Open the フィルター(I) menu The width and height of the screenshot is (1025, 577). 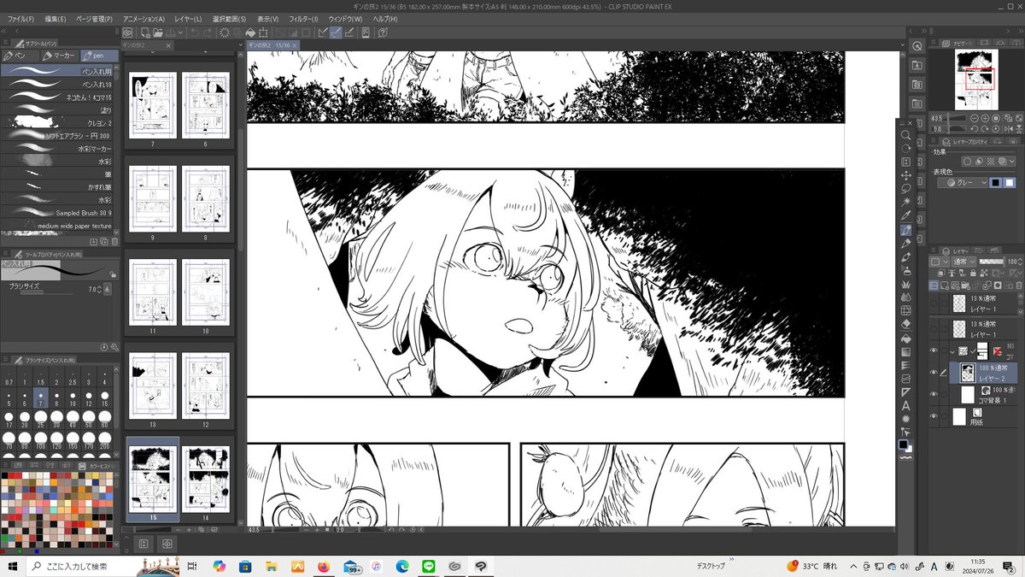click(x=303, y=18)
